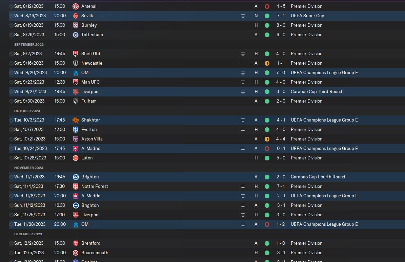Screen dimensions: 405x262
Task: Click the Newcastle club badge
Action: 75,63
